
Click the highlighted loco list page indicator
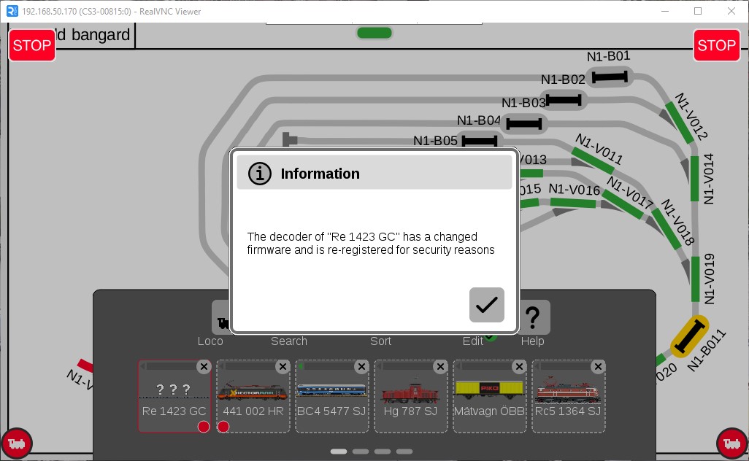coord(339,452)
